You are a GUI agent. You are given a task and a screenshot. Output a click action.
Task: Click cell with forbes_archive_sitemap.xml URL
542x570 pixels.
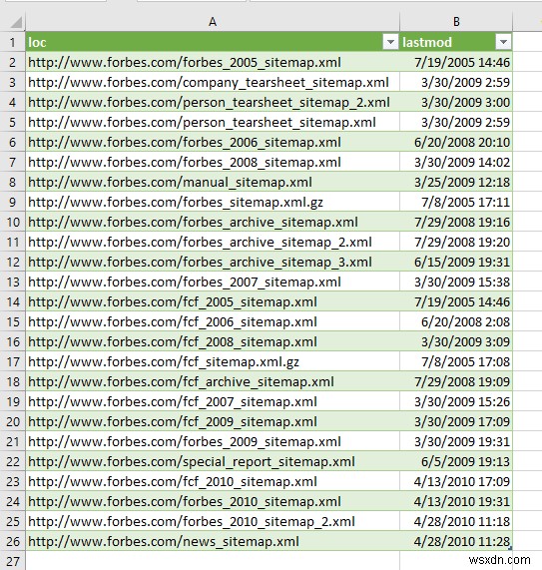pos(213,223)
